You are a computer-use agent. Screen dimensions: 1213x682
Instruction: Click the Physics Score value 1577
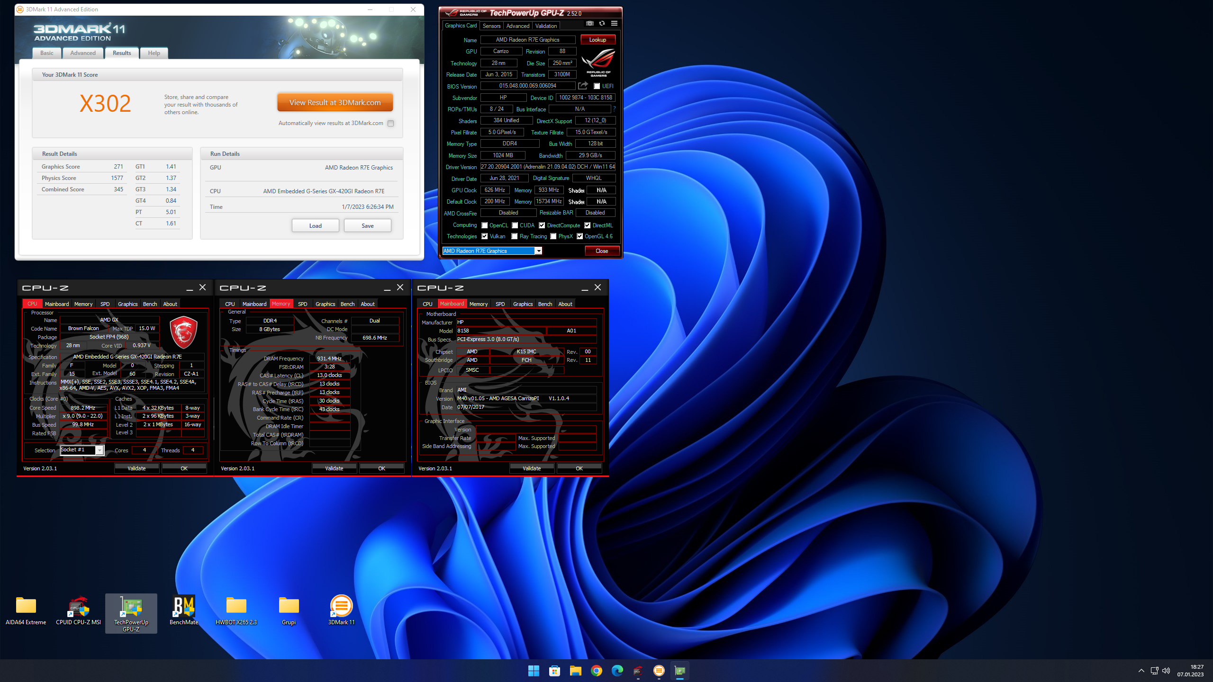(x=117, y=178)
